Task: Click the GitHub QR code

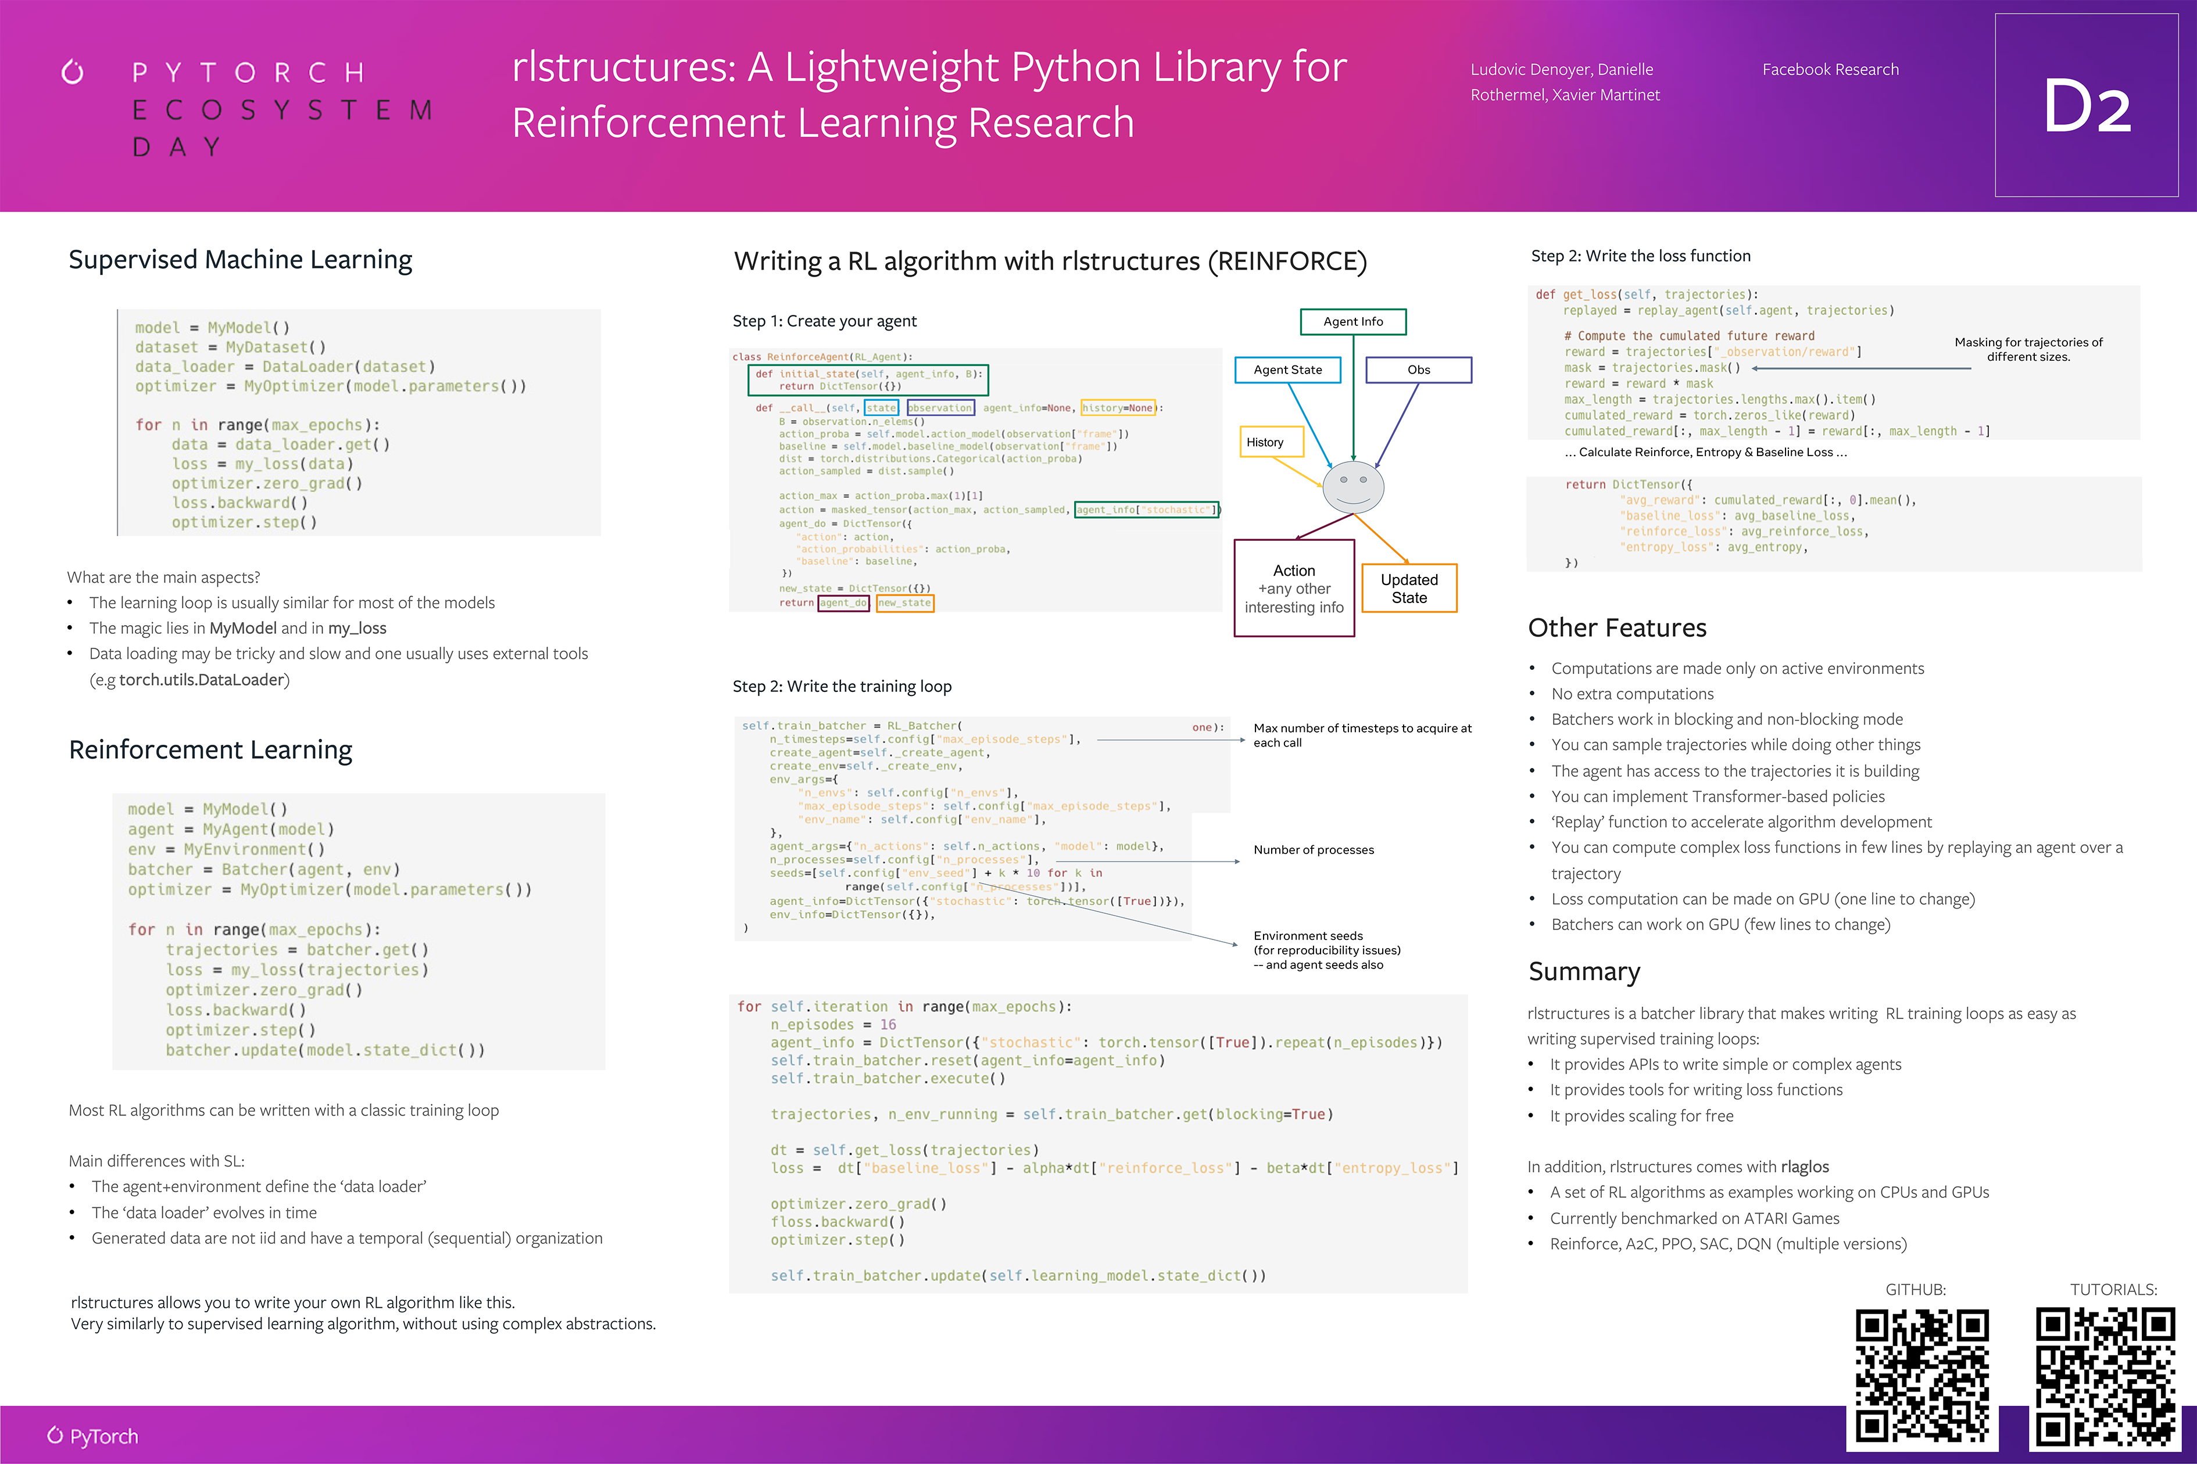Action: coord(1922,1375)
